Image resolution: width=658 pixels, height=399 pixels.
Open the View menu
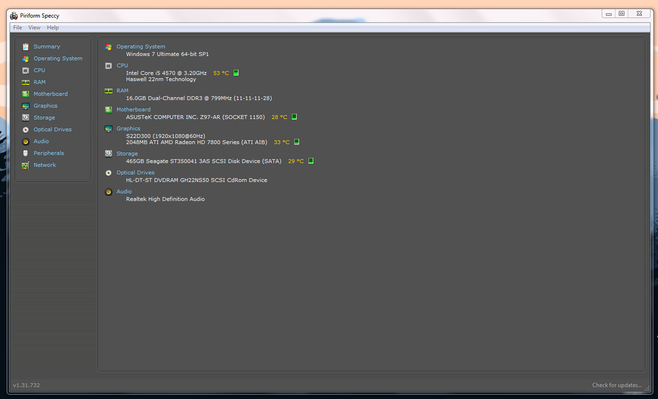(35, 27)
